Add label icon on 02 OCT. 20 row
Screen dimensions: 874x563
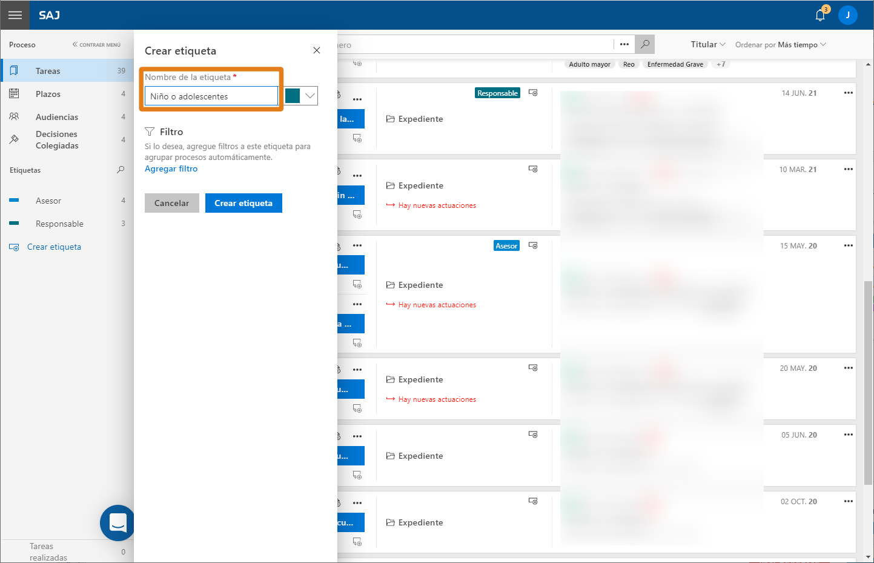[533, 501]
